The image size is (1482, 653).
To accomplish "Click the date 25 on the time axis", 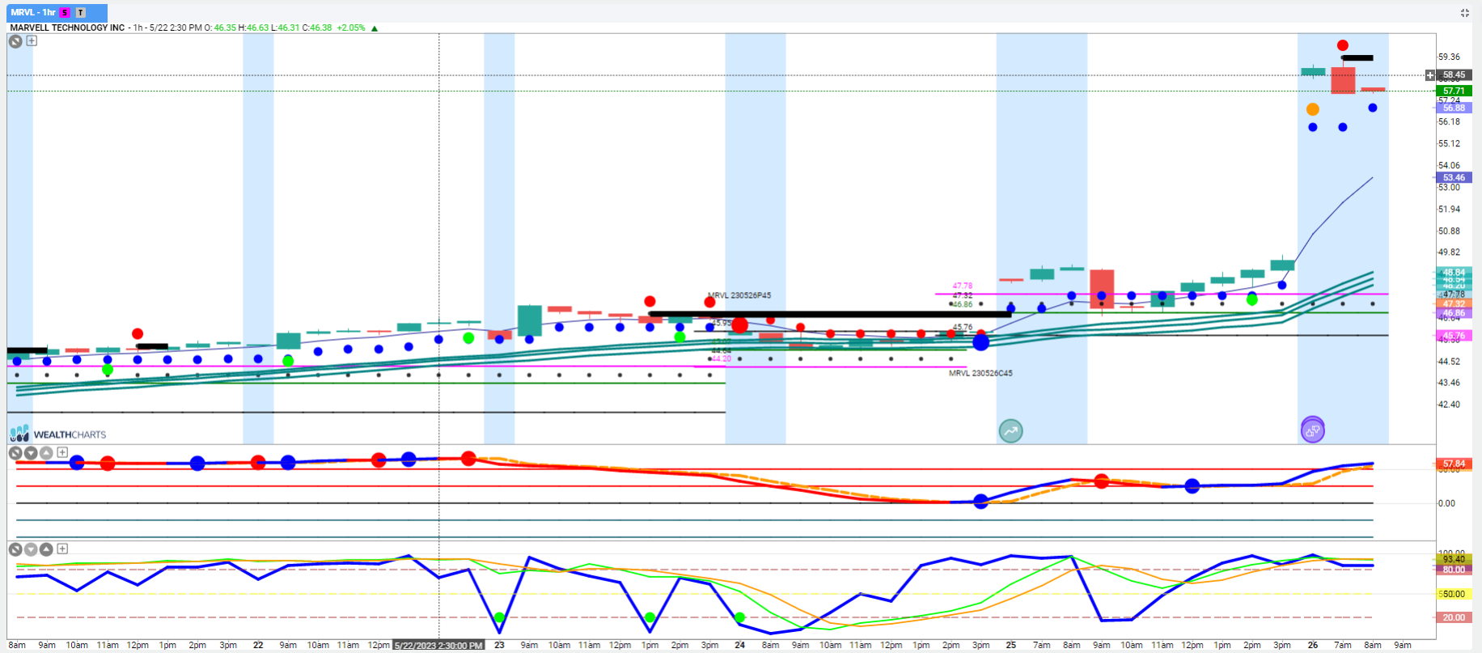I will tap(1011, 645).
